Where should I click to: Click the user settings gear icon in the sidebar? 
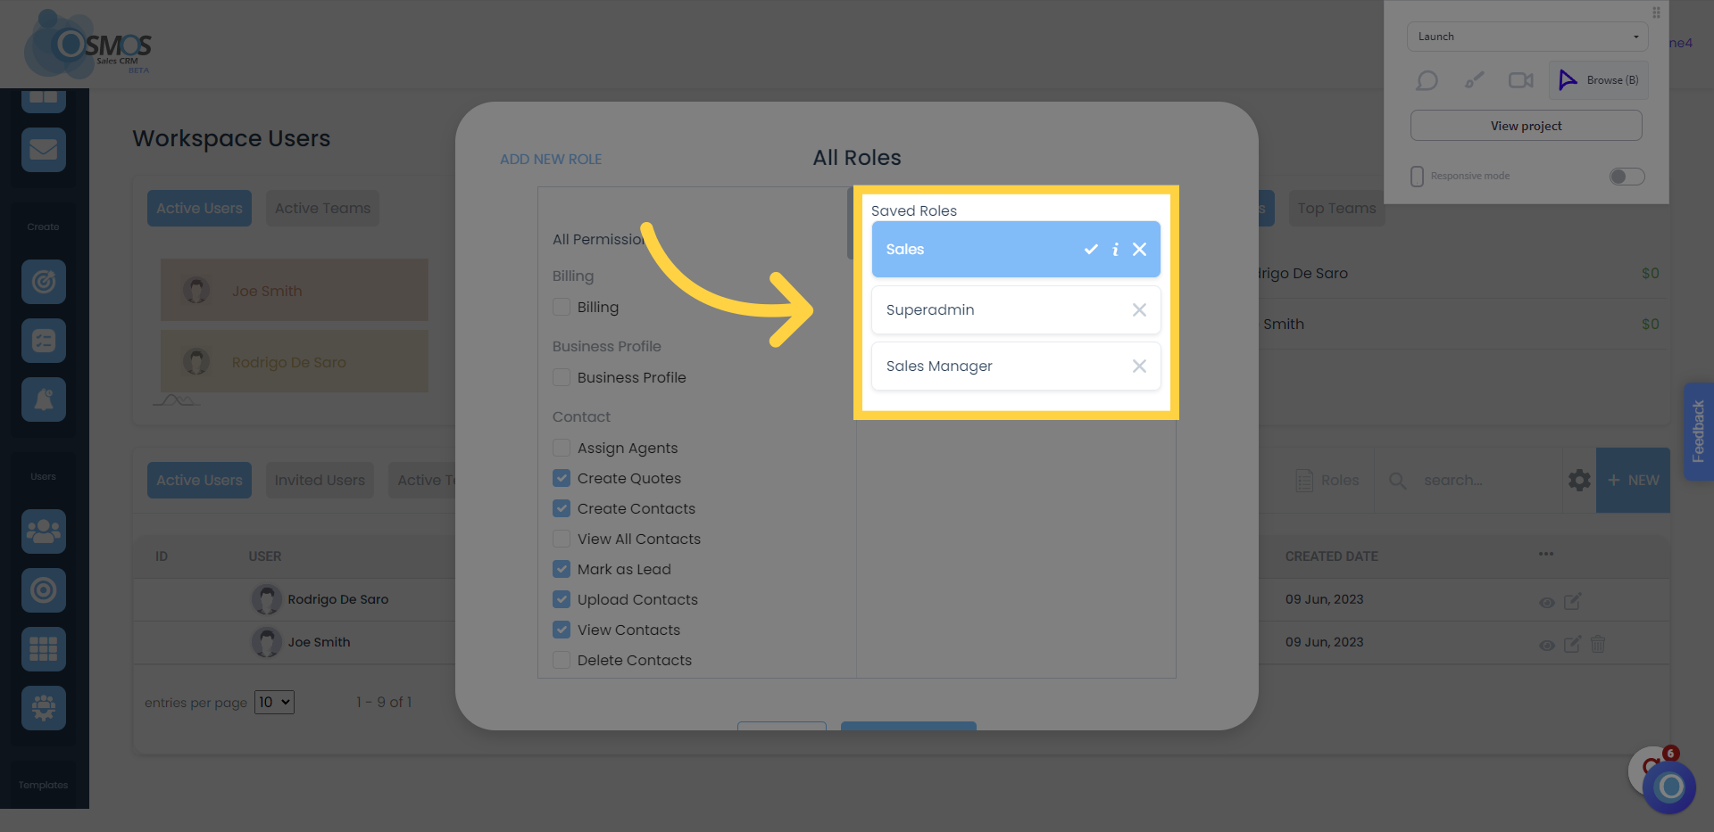pyautogui.click(x=44, y=708)
